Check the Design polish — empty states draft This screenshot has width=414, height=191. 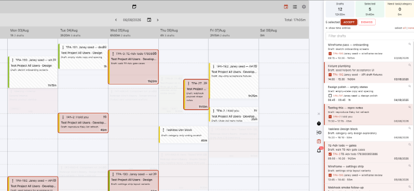[330, 96]
